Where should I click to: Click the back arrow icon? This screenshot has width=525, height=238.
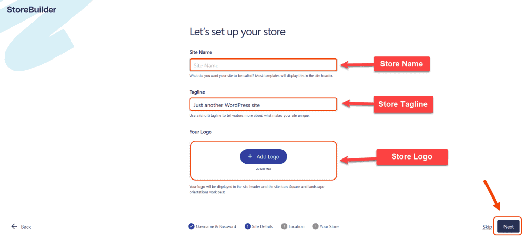coord(14,226)
